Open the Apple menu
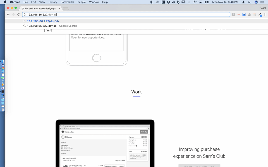The width and height of the screenshot is (268, 167). click(5, 2)
